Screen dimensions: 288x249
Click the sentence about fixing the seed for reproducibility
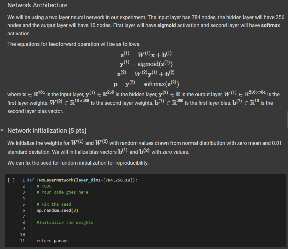[78, 163]
